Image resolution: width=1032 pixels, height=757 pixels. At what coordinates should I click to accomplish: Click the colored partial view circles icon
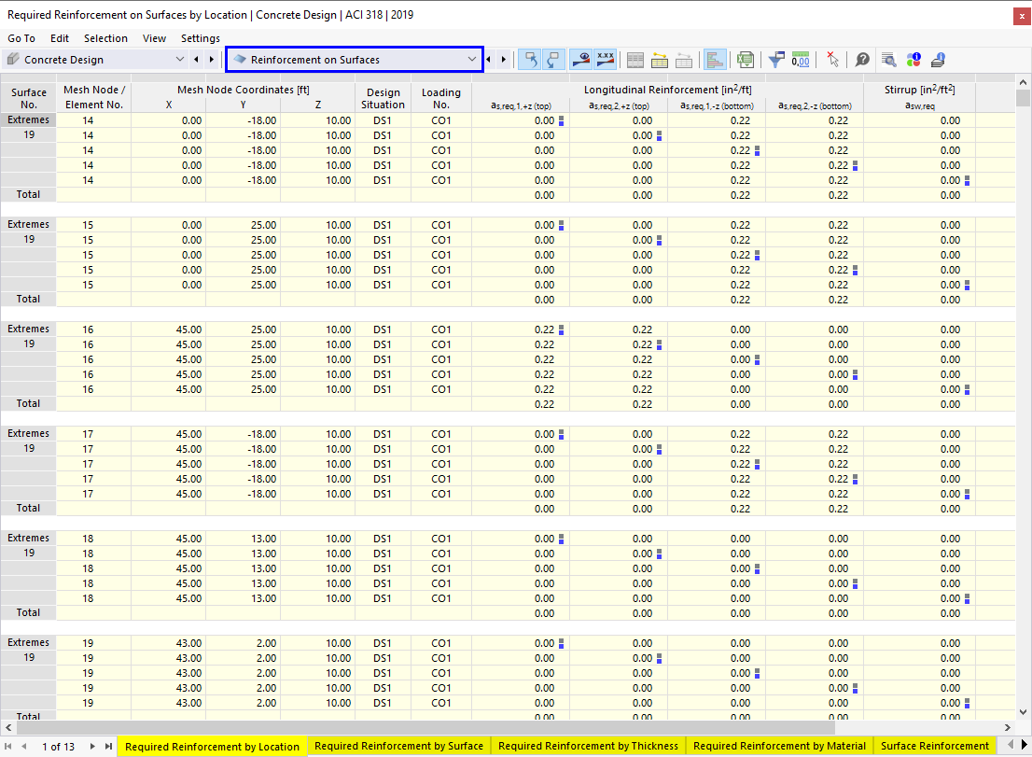[912, 59]
